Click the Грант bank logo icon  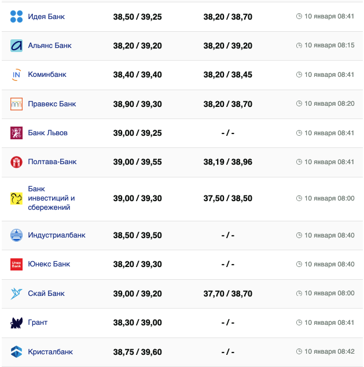pyautogui.click(x=16, y=322)
